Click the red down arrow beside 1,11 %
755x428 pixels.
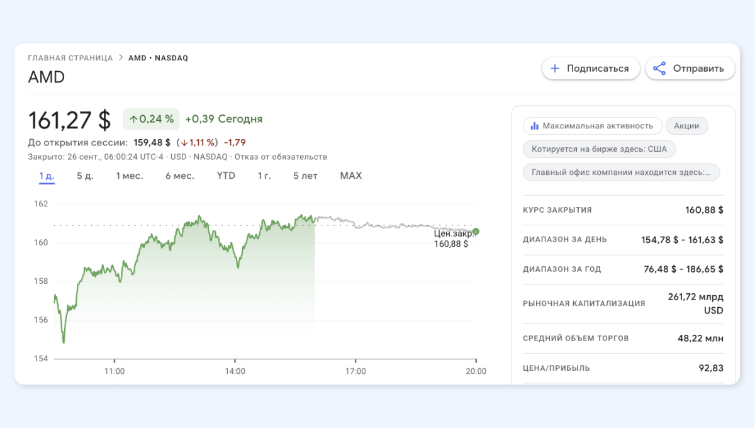[184, 142]
